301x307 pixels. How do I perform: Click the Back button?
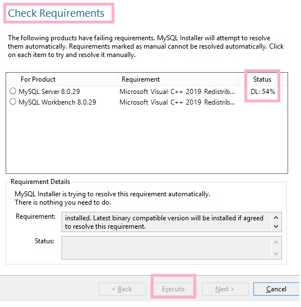click(122, 289)
